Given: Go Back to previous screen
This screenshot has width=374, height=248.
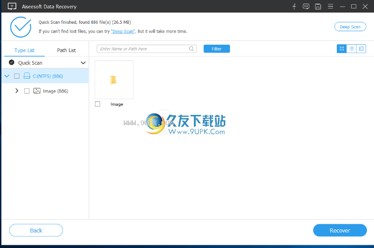Looking at the screenshot, I should click(36, 230).
